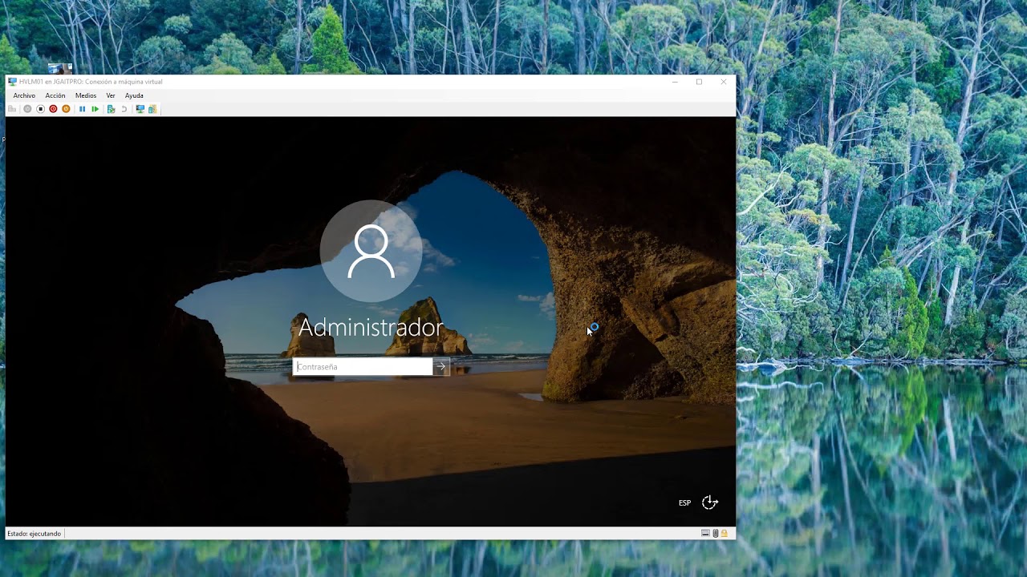Open the Ease of Access icon on login screen
The width and height of the screenshot is (1027, 577).
tap(710, 502)
